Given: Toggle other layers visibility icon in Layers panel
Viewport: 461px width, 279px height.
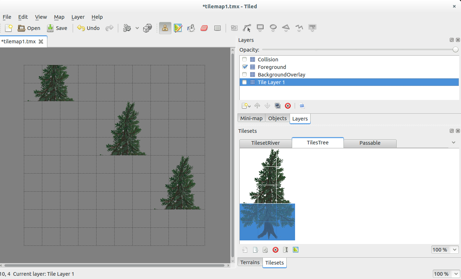Looking at the screenshot, I should [x=302, y=106].
